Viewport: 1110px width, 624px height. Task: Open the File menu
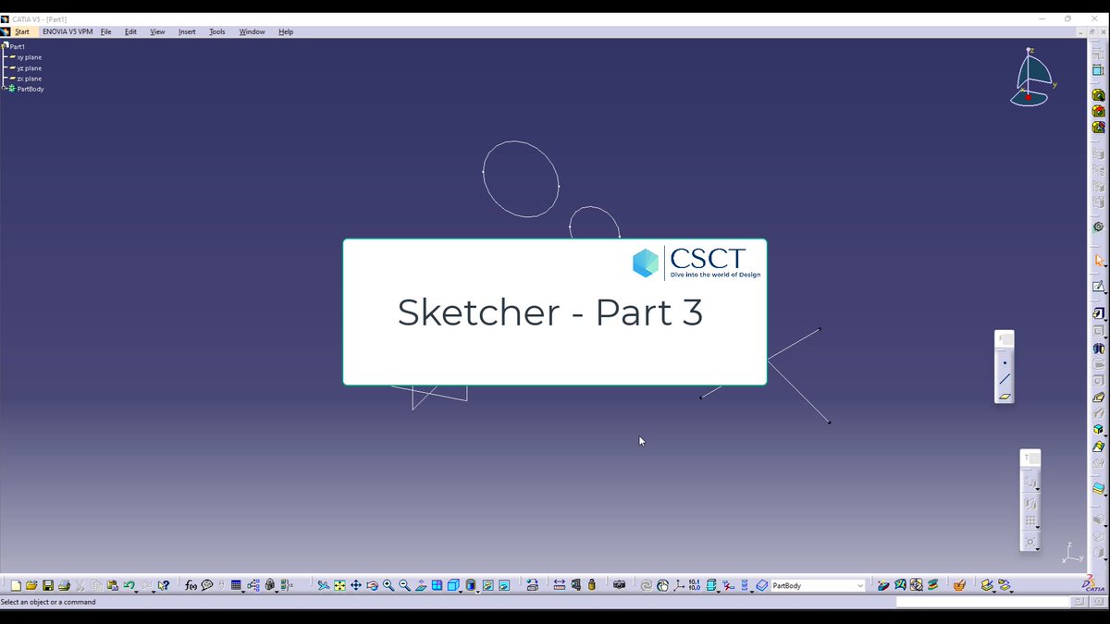105,31
